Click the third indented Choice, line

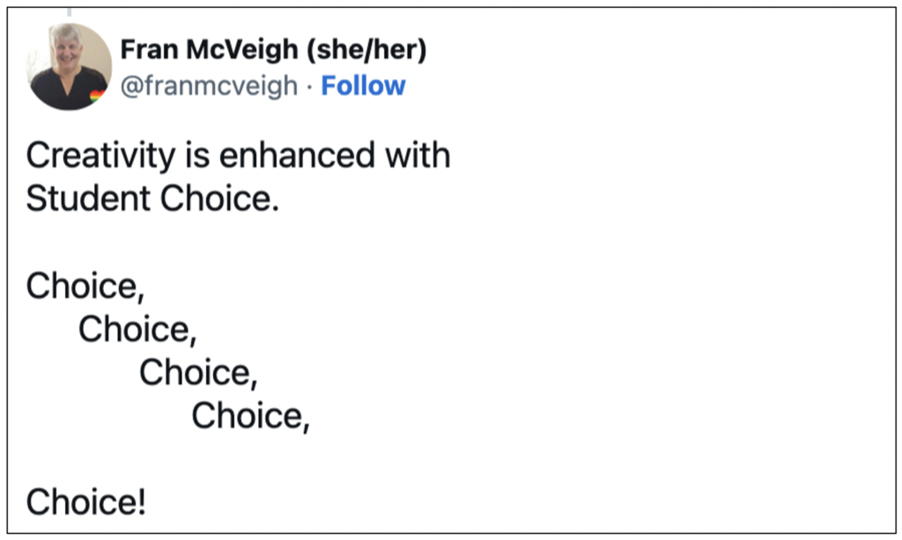198,373
